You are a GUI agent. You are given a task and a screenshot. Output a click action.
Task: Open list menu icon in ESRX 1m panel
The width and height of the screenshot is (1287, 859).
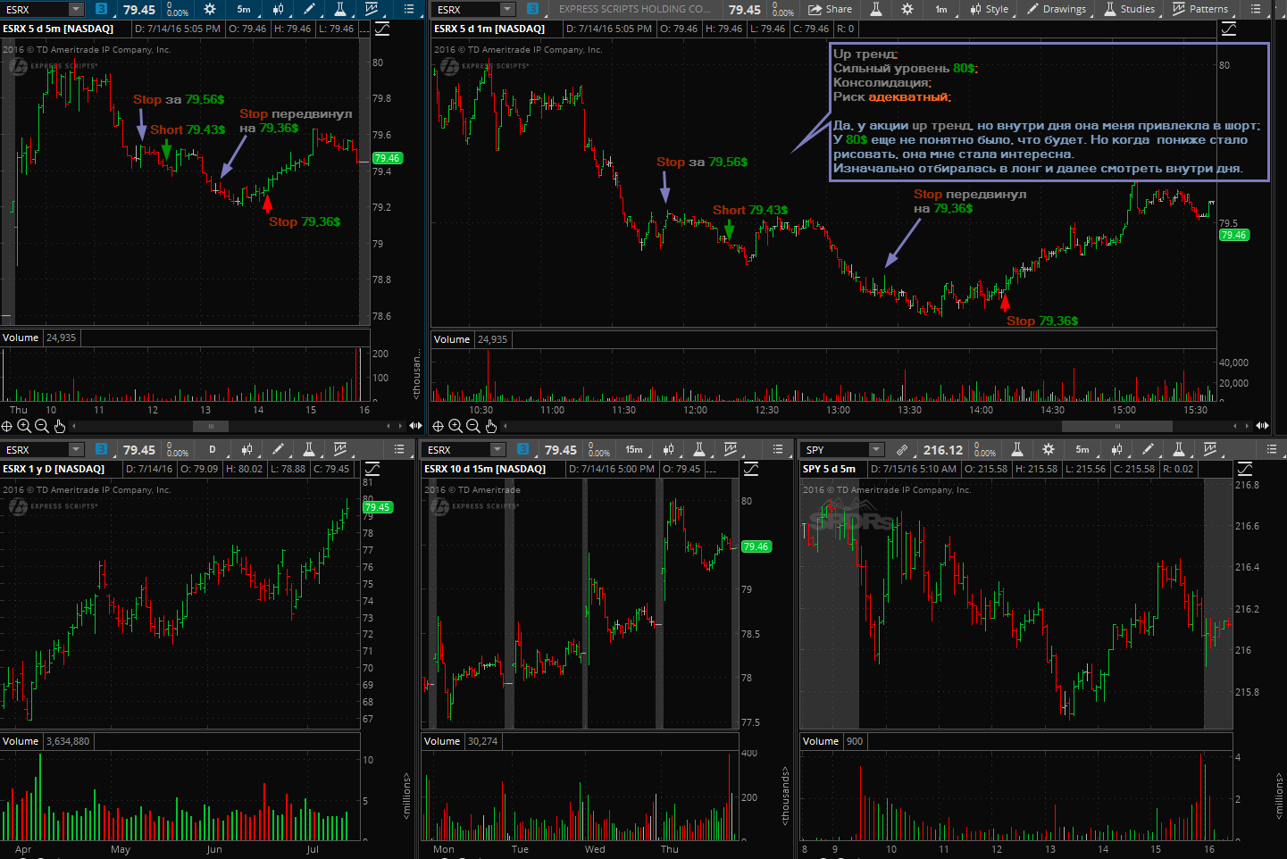1256,9
